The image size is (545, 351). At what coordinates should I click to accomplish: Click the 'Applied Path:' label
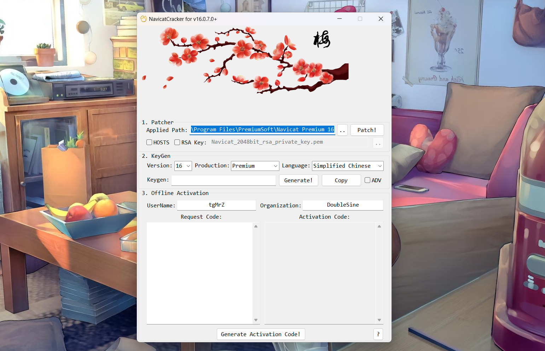167,130
